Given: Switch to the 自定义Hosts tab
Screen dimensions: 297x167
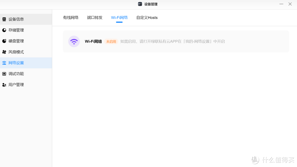Looking at the screenshot, I should (147, 18).
